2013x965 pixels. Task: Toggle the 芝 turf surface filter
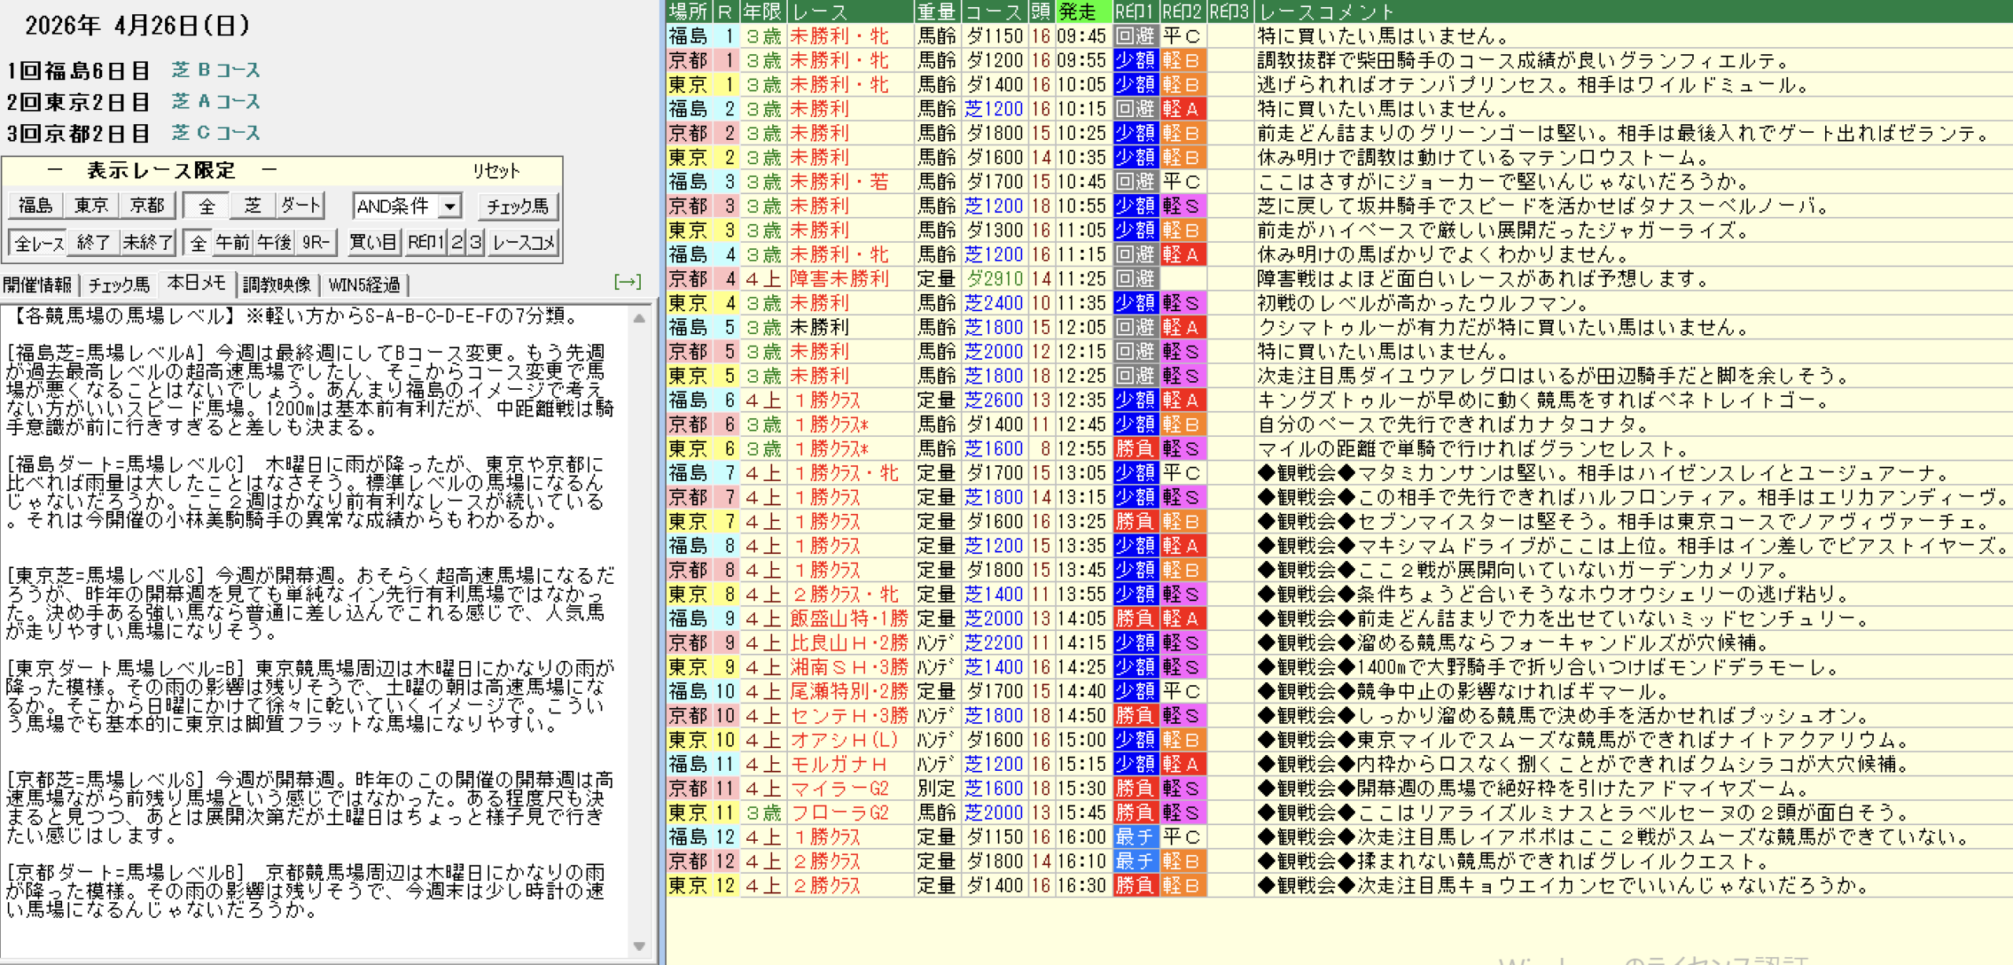click(x=252, y=206)
